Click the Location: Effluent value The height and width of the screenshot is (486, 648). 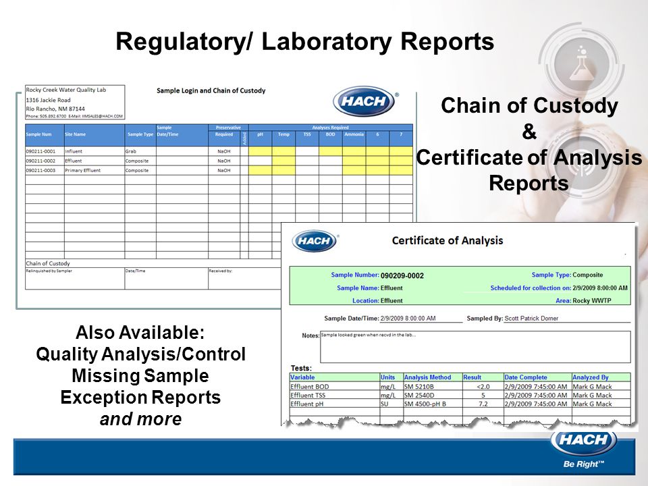pyautogui.click(x=391, y=300)
